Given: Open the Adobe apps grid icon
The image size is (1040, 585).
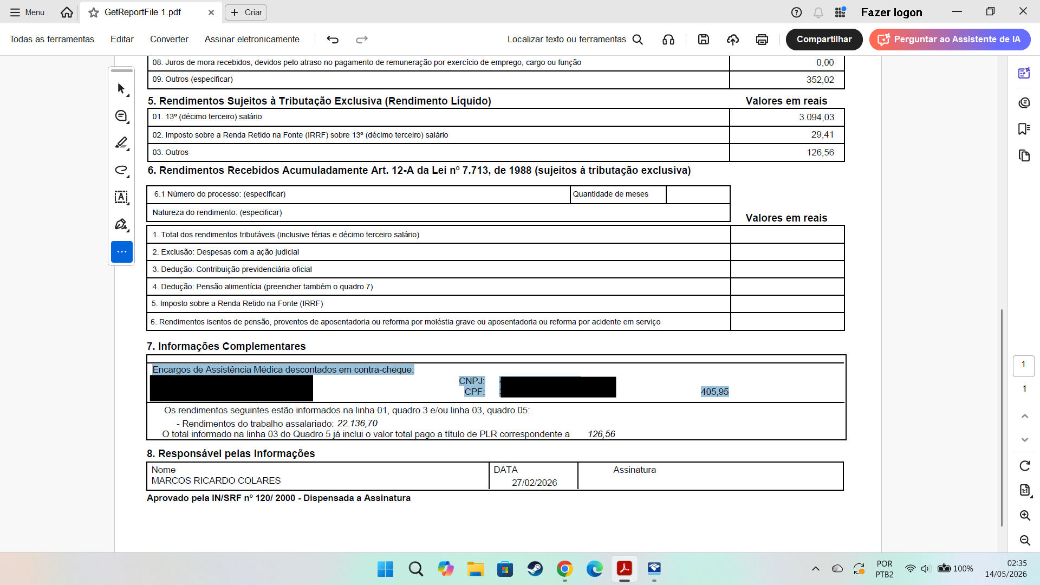Looking at the screenshot, I should tap(840, 12).
